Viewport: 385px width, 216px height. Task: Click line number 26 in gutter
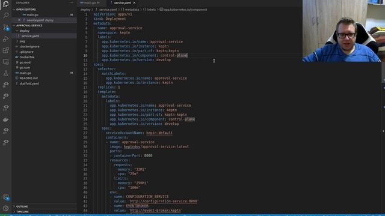85,128
